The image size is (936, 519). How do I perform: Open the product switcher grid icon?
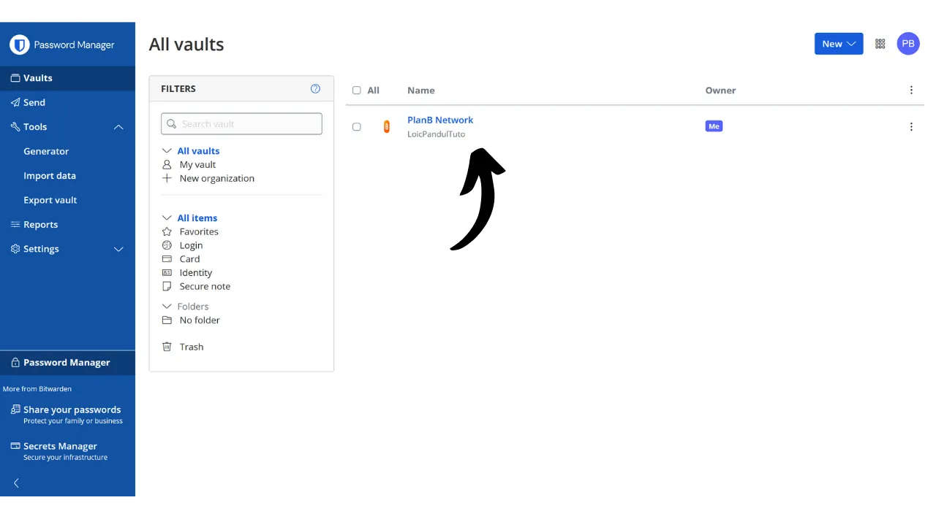(880, 44)
